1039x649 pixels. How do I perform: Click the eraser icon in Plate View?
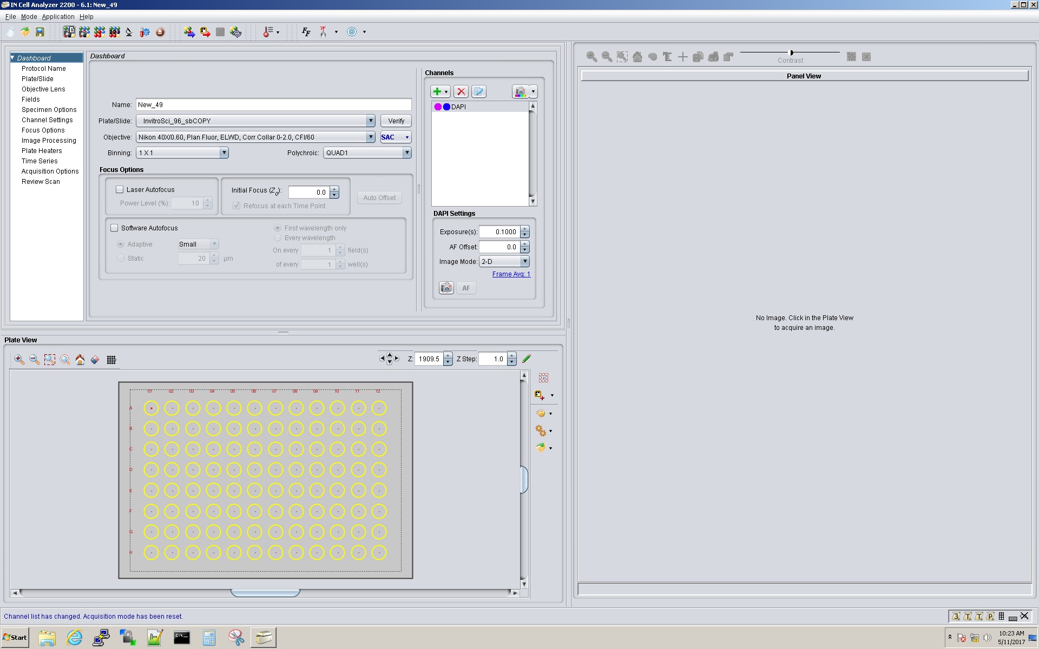pyautogui.click(x=95, y=360)
